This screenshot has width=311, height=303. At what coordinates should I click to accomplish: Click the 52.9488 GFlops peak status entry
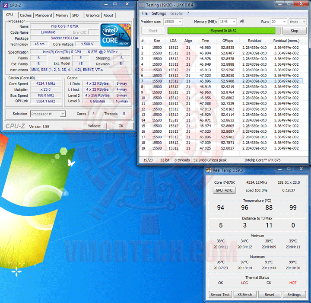tap(210, 160)
